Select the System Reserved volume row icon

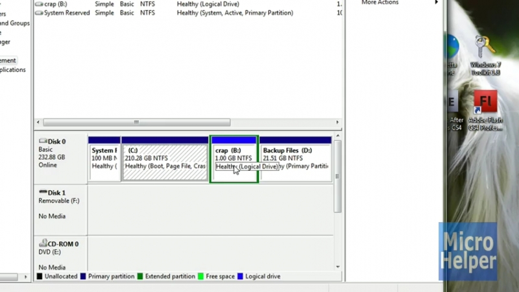pyautogui.click(x=38, y=13)
